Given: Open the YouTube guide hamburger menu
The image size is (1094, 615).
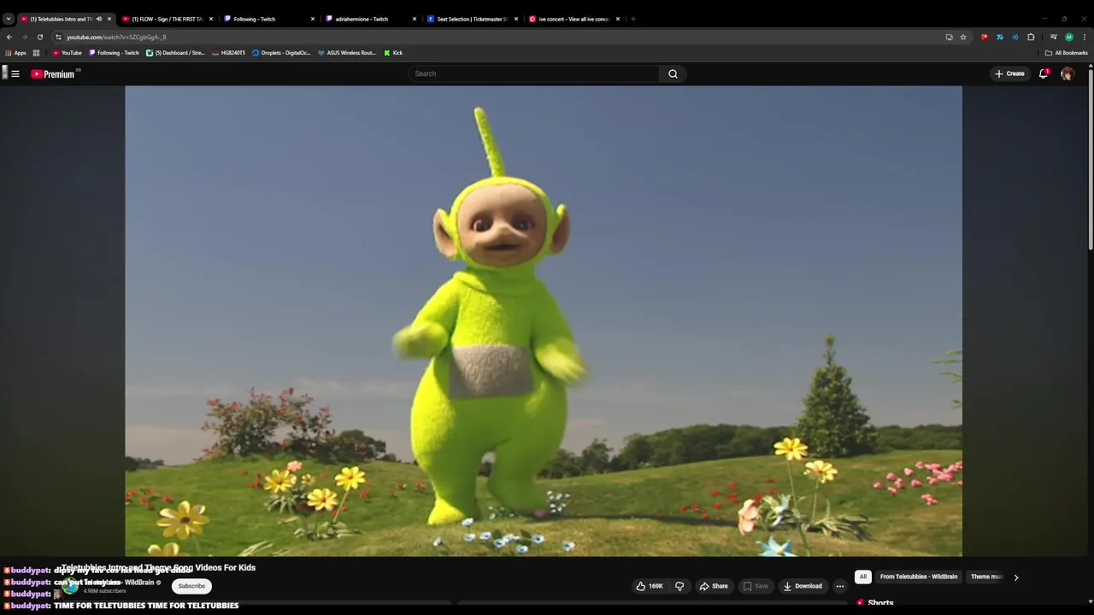Looking at the screenshot, I should (x=15, y=73).
